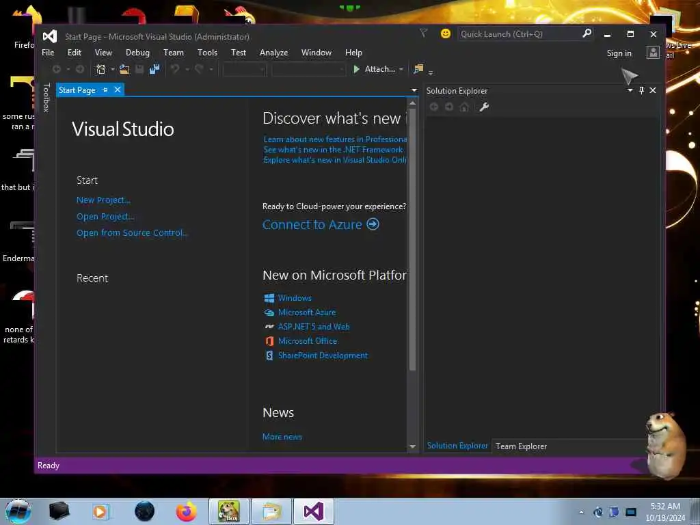Screen dimensions: 700x525
Task: Click the New Project toolbar icon
Action: [101, 69]
